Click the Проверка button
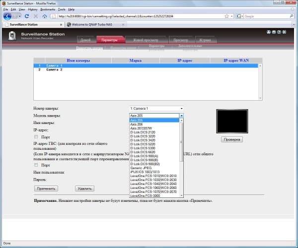Screen dimensions: 298x248 pos(232,139)
